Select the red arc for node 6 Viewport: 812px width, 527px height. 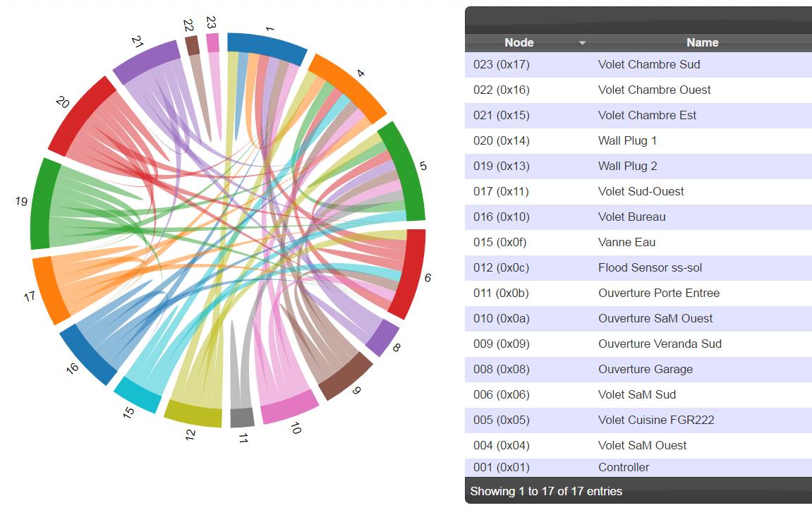click(x=409, y=274)
